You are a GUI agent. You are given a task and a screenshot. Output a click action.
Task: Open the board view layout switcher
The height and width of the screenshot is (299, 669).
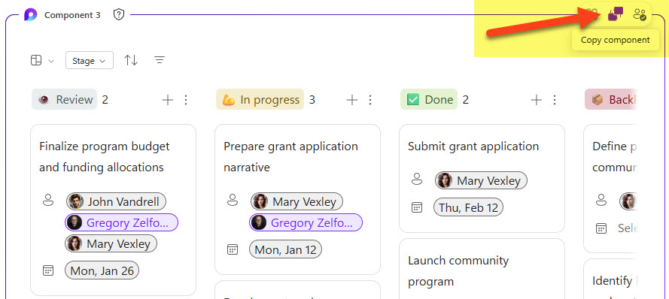coord(42,61)
